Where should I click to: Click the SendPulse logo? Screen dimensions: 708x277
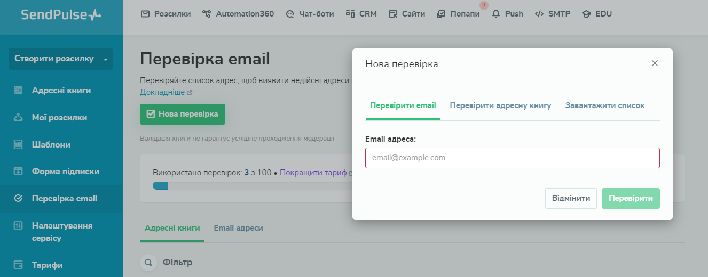point(61,15)
